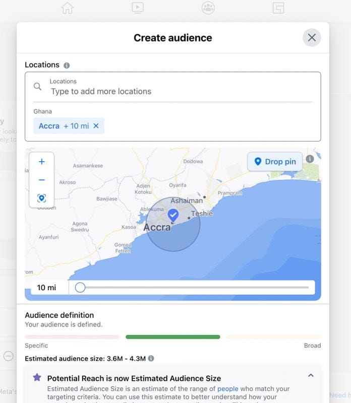Click the Audience definition heading

59,315
